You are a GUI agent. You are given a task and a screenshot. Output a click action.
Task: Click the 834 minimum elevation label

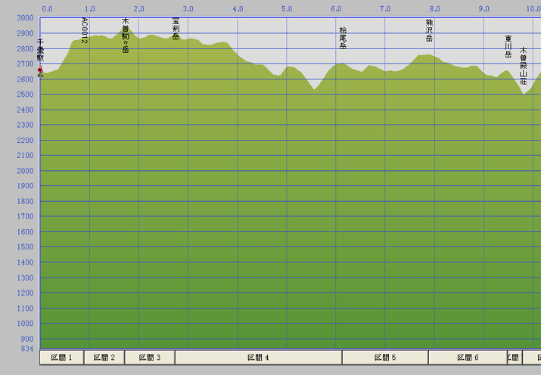point(27,349)
